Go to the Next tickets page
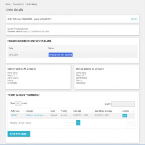This screenshot has width=145, height=145. pos(130,123)
